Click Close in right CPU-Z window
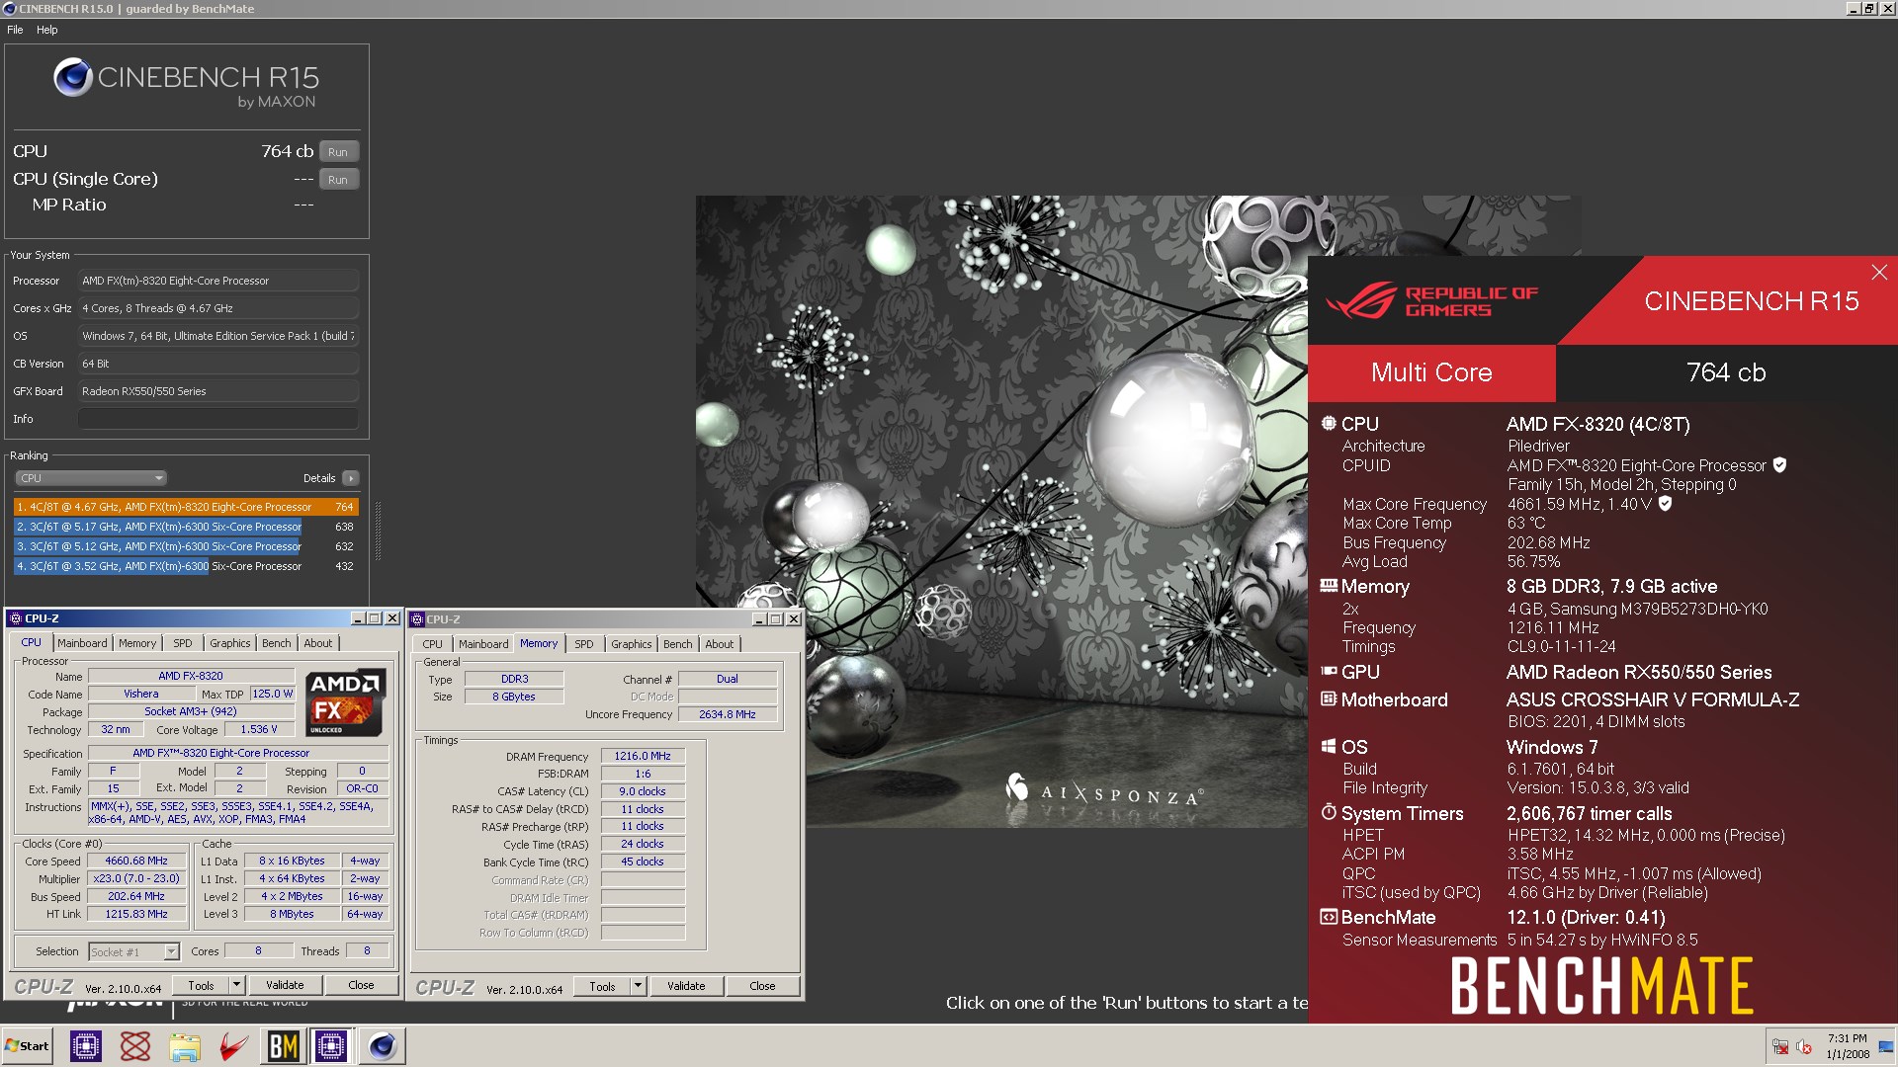Image resolution: width=1898 pixels, height=1067 pixels. click(763, 986)
